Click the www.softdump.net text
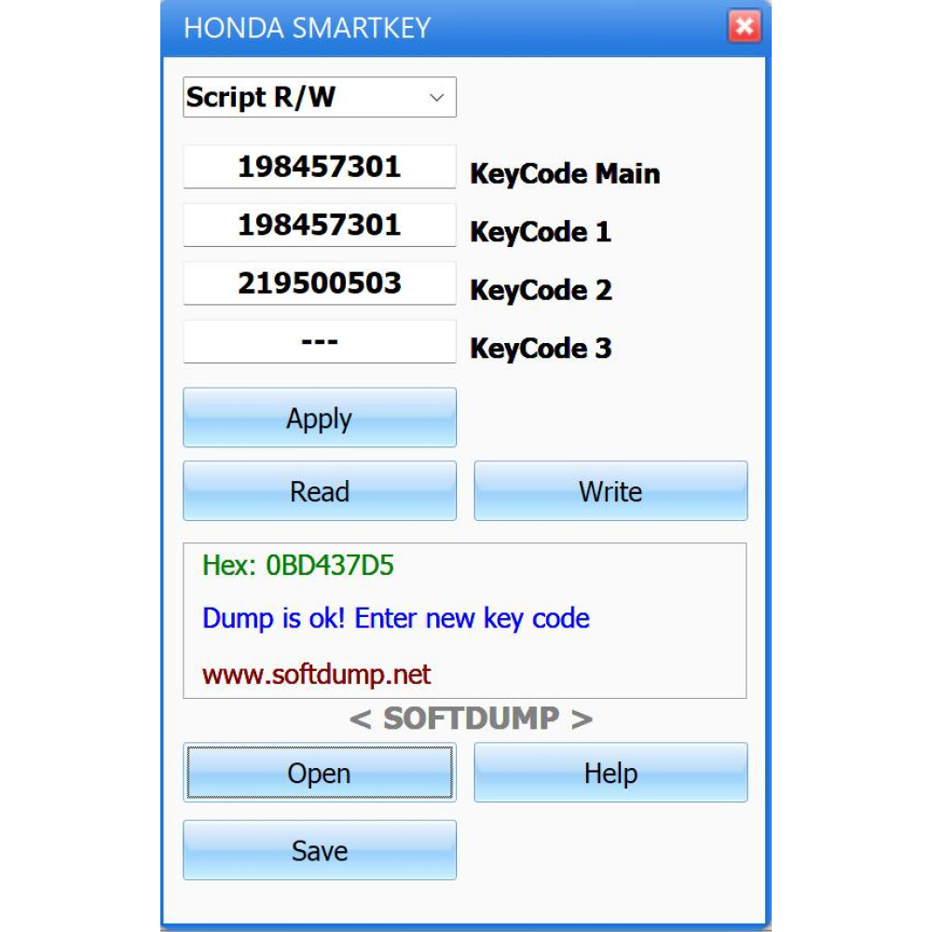Image resolution: width=932 pixels, height=932 pixels. [316, 675]
